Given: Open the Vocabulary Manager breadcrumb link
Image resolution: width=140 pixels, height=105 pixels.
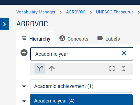Looking at the screenshot, I should click(36, 12).
